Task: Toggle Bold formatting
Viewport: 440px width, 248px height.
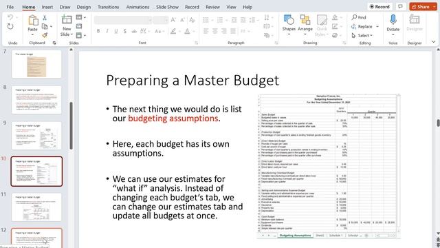Action: [x=98, y=31]
